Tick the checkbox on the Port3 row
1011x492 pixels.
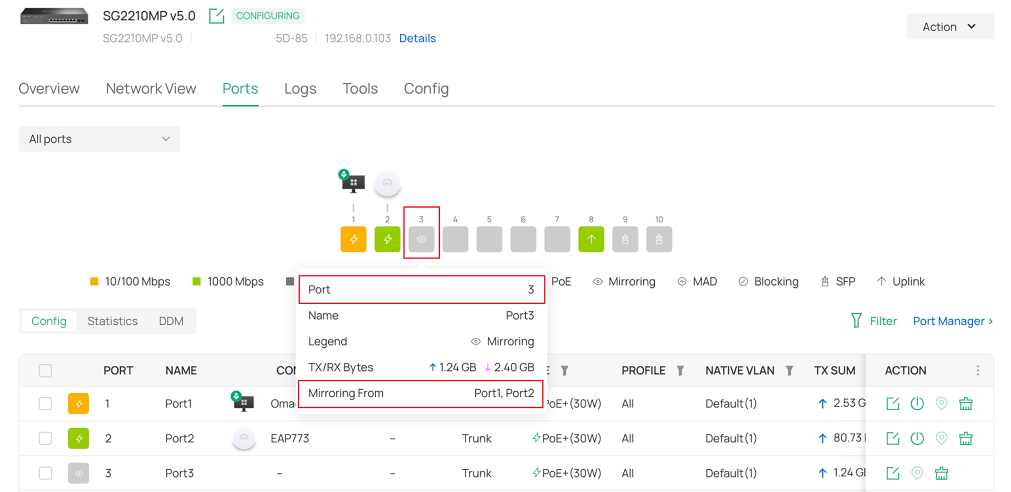[45, 473]
